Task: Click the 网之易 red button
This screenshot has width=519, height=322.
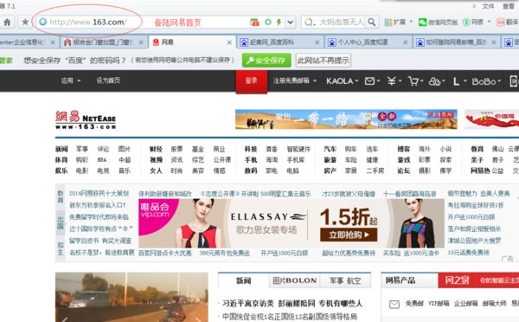Action: pyautogui.click(x=457, y=280)
